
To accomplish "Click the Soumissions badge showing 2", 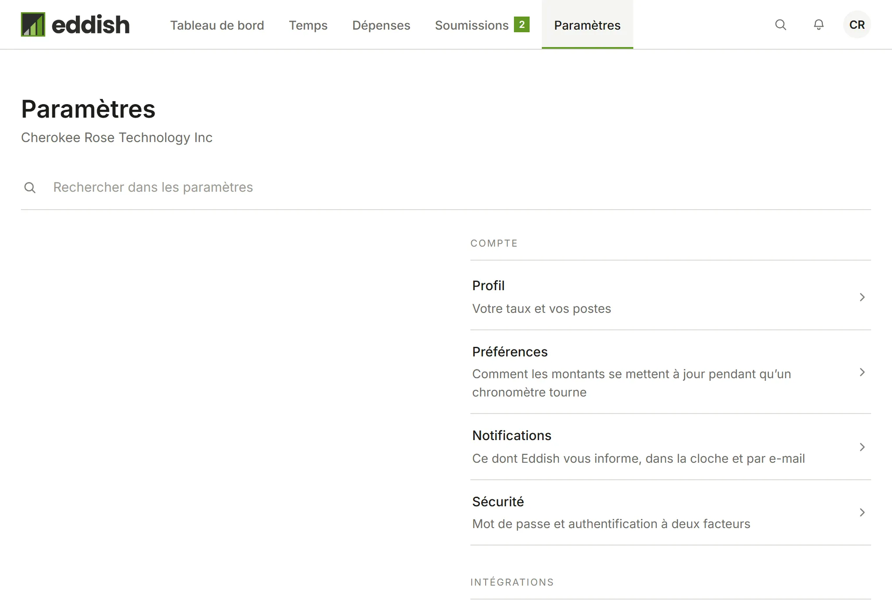I will click(522, 24).
